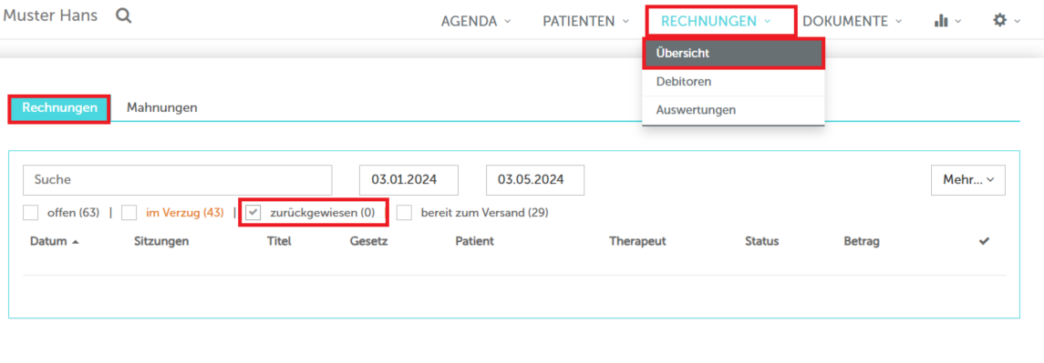Open the statistics bar chart icon
The width and height of the screenshot is (1044, 363).
(941, 21)
